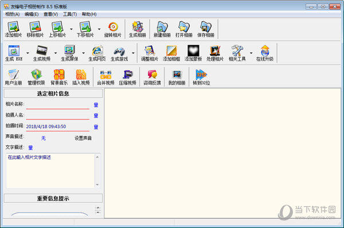Click the 生成屏保 (generate screensaver) icon
Viewport: 344px width, 228px height.
[x=69, y=53]
